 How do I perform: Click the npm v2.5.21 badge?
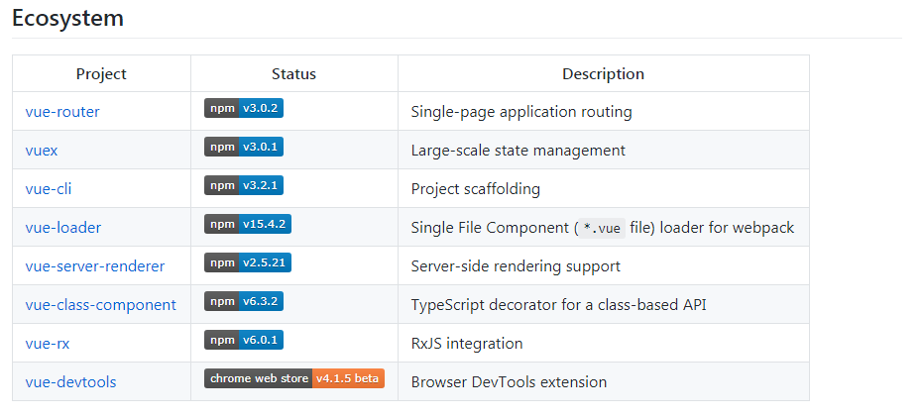pyautogui.click(x=248, y=262)
